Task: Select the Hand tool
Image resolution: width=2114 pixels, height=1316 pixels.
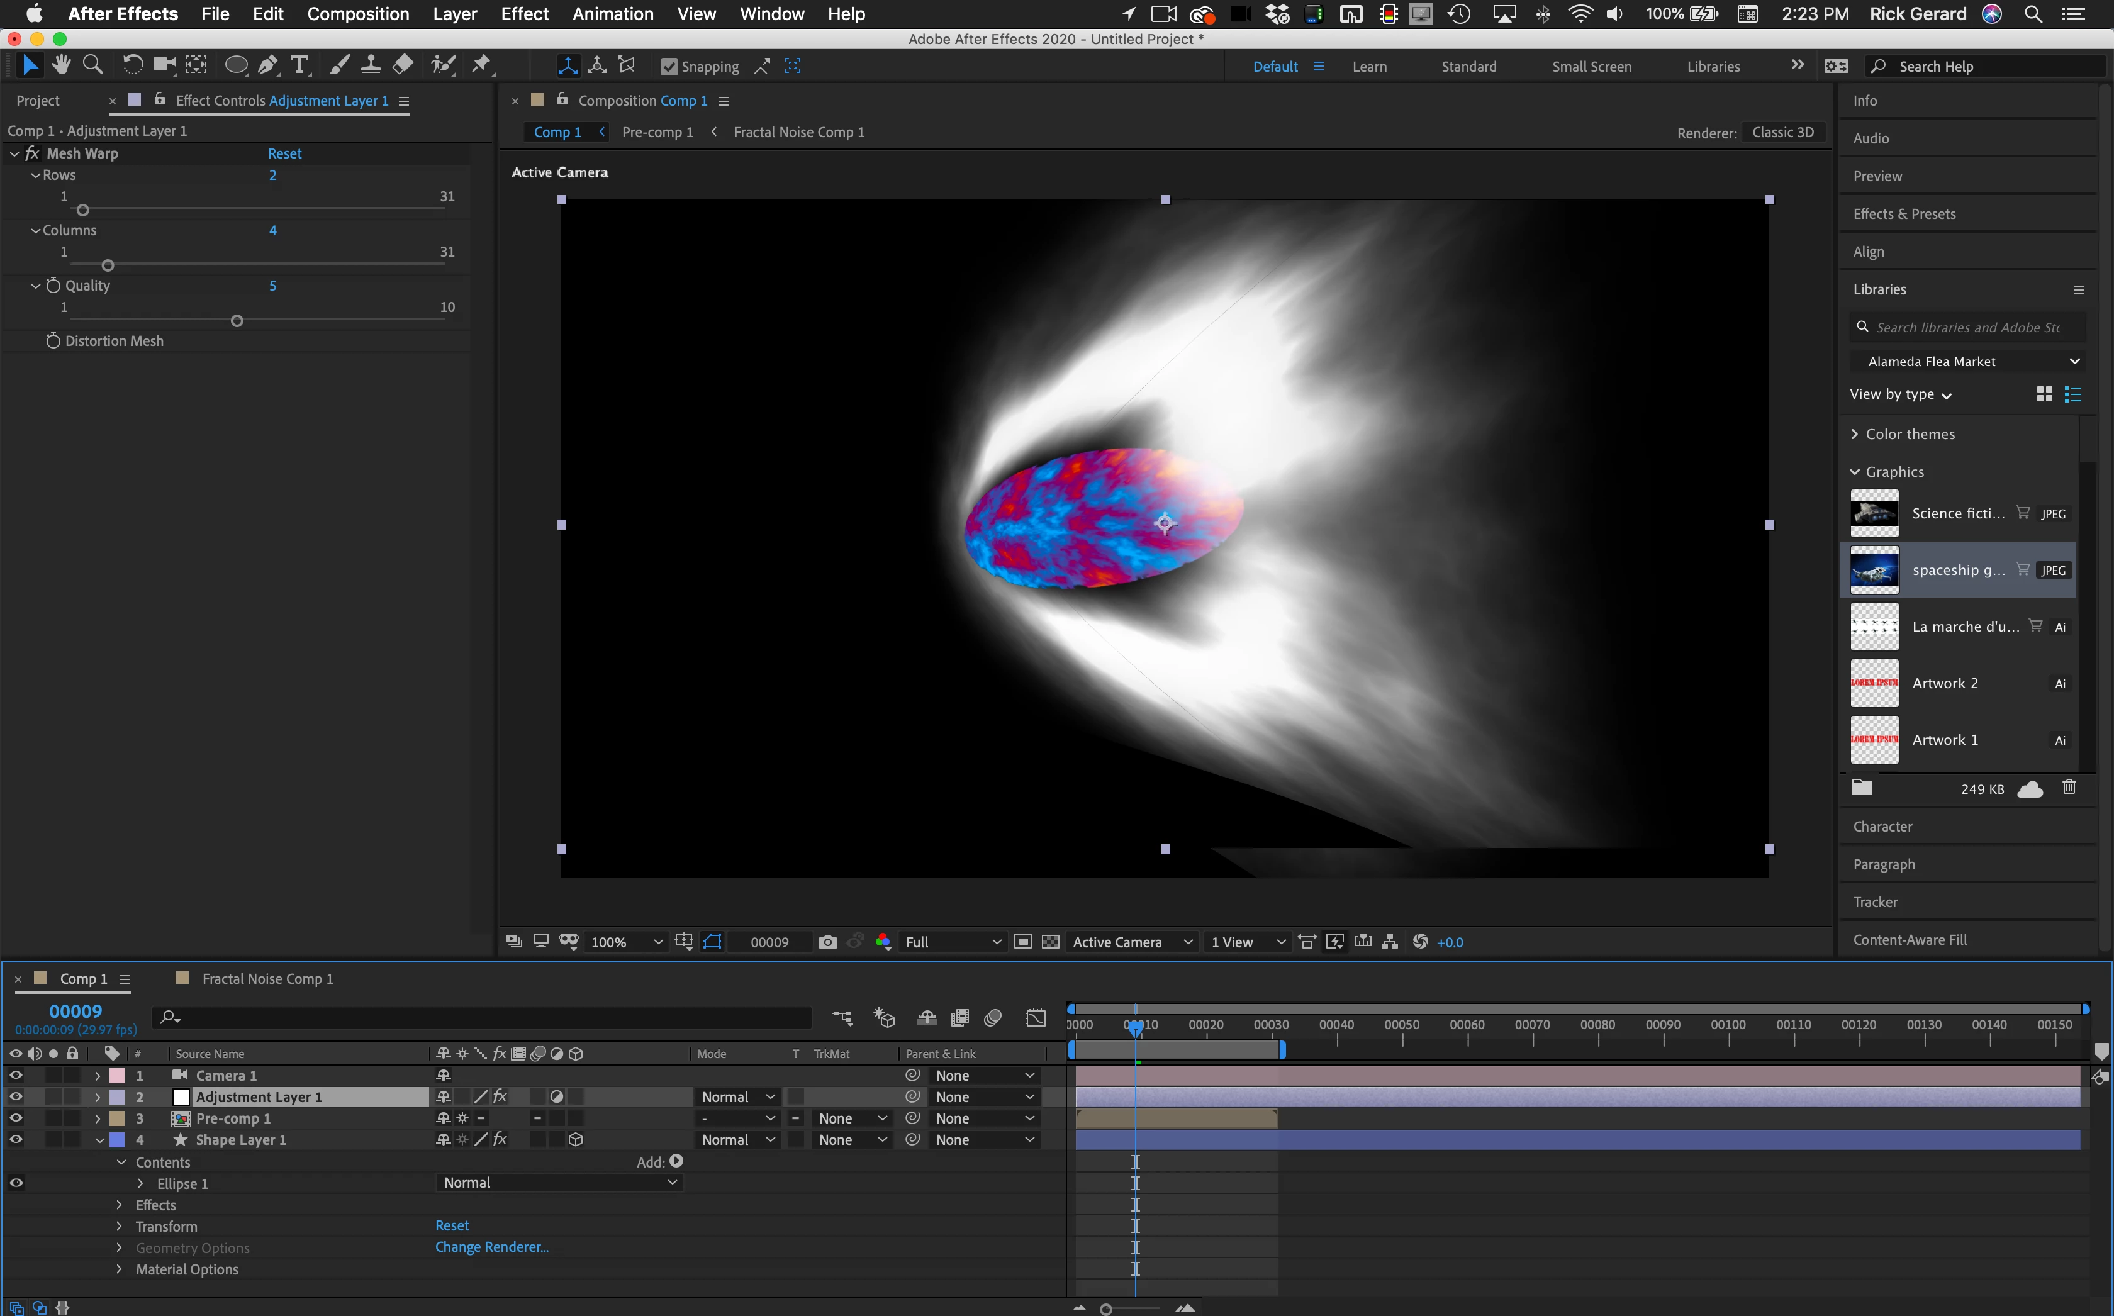Action: click(x=61, y=65)
